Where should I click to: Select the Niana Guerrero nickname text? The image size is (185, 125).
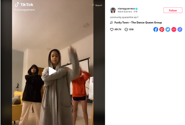pyautogui.click(x=125, y=12)
